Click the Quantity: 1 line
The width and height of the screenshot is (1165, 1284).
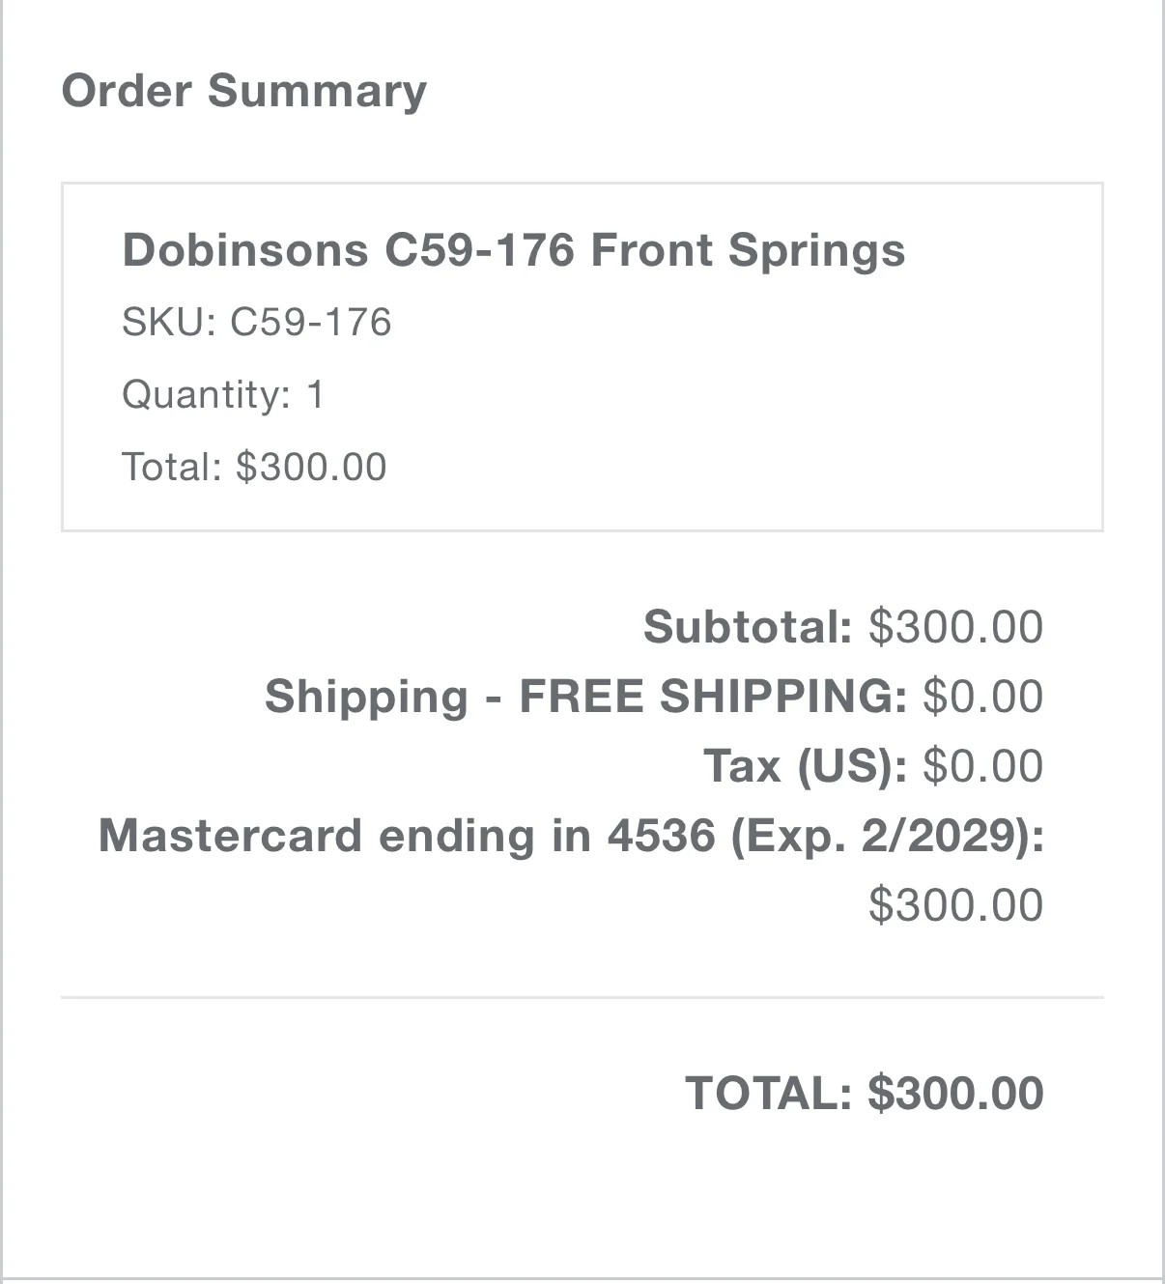coord(222,394)
